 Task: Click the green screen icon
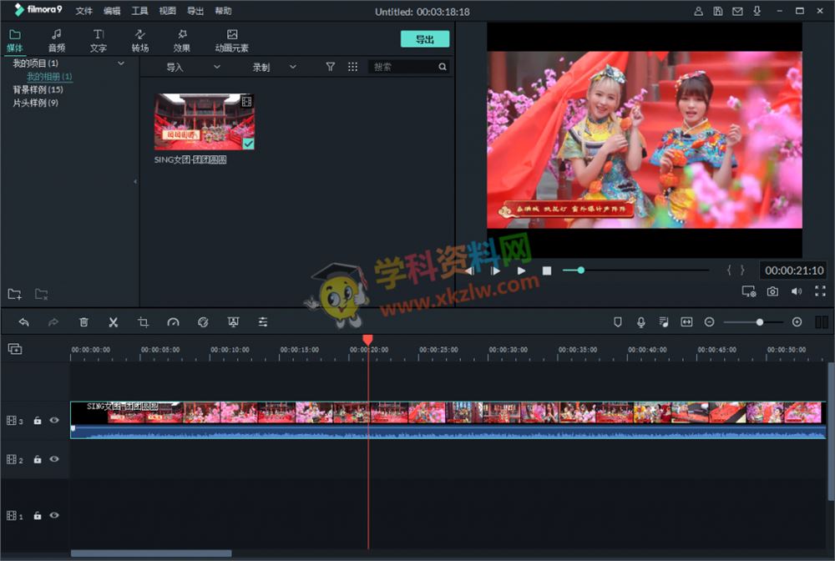tap(233, 322)
